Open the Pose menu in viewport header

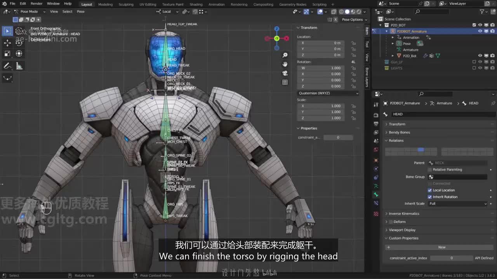pyautogui.click(x=81, y=12)
